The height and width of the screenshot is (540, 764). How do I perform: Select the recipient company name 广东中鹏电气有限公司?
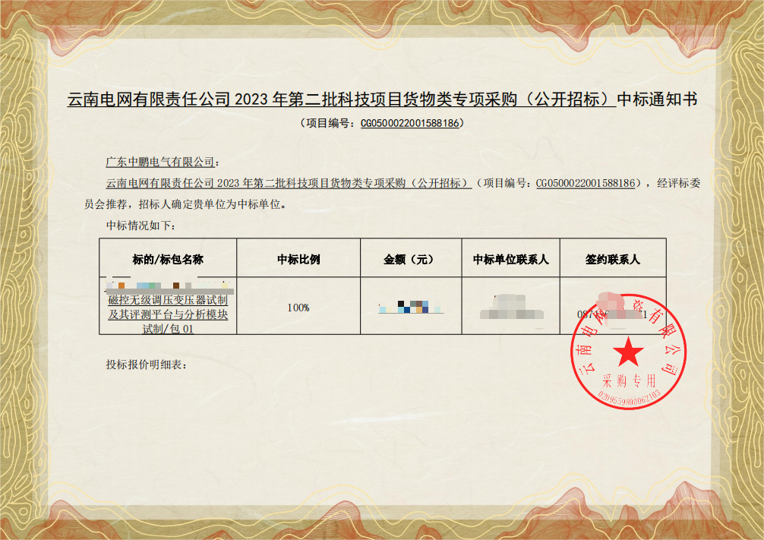pyautogui.click(x=160, y=163)
